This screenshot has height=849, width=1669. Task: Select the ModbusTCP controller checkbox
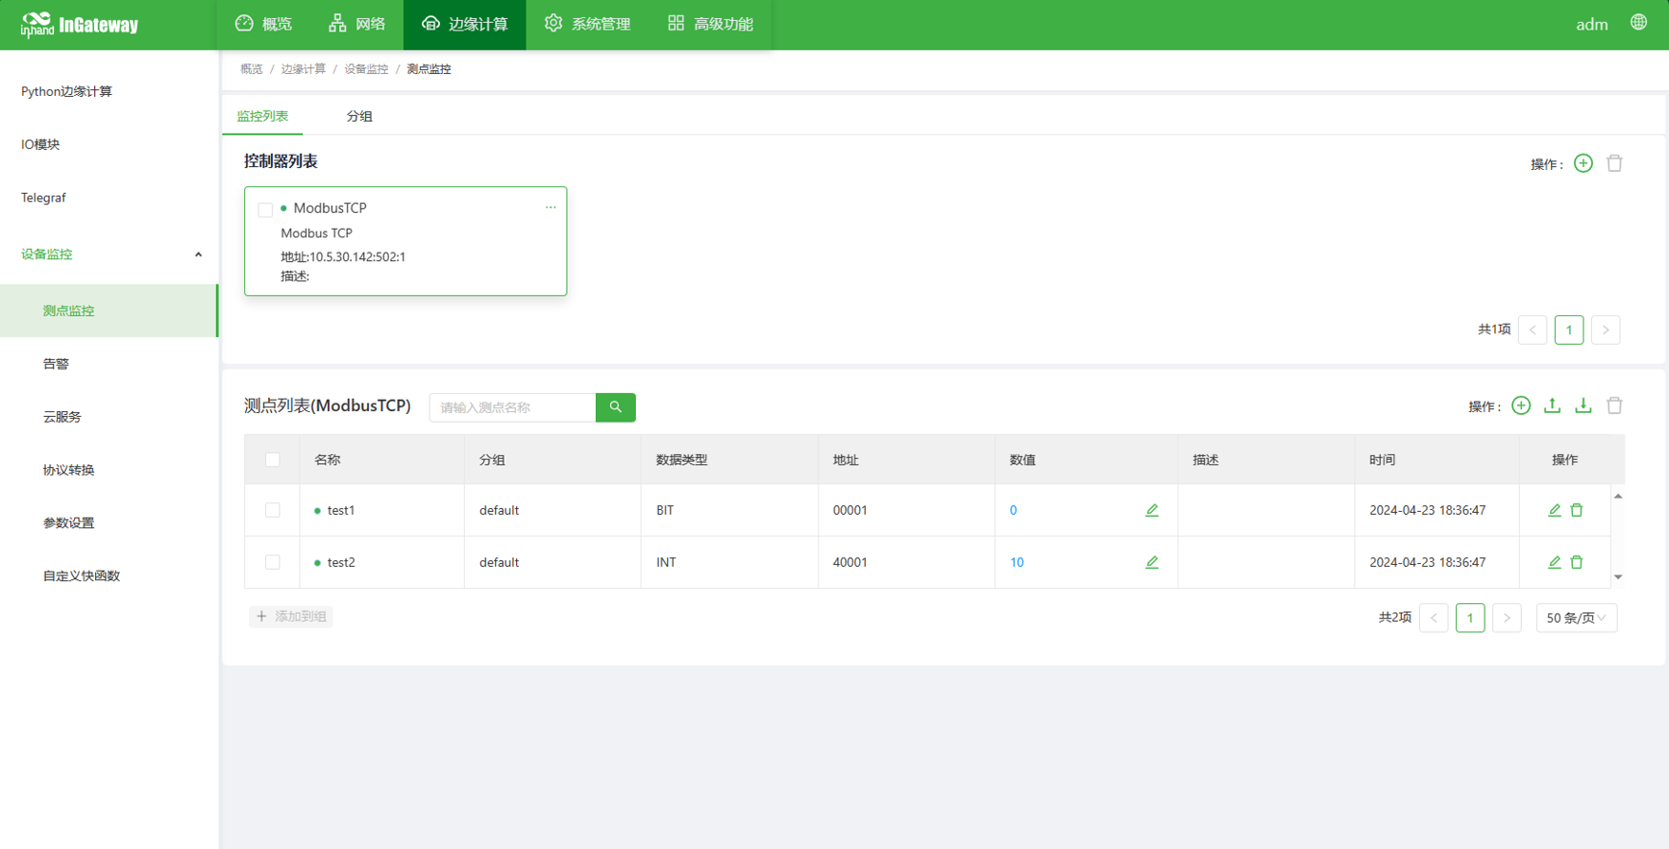coord(265,210)
